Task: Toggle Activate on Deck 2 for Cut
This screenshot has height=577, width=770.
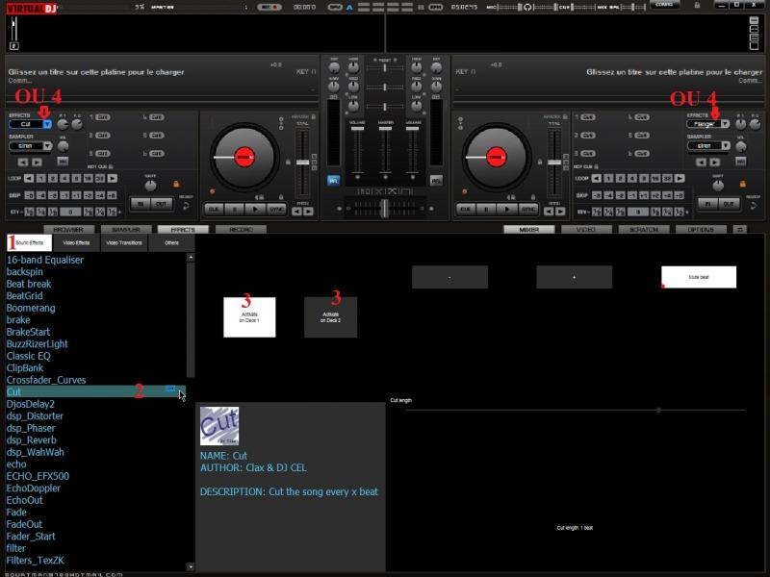Action: tap(330, 316)
